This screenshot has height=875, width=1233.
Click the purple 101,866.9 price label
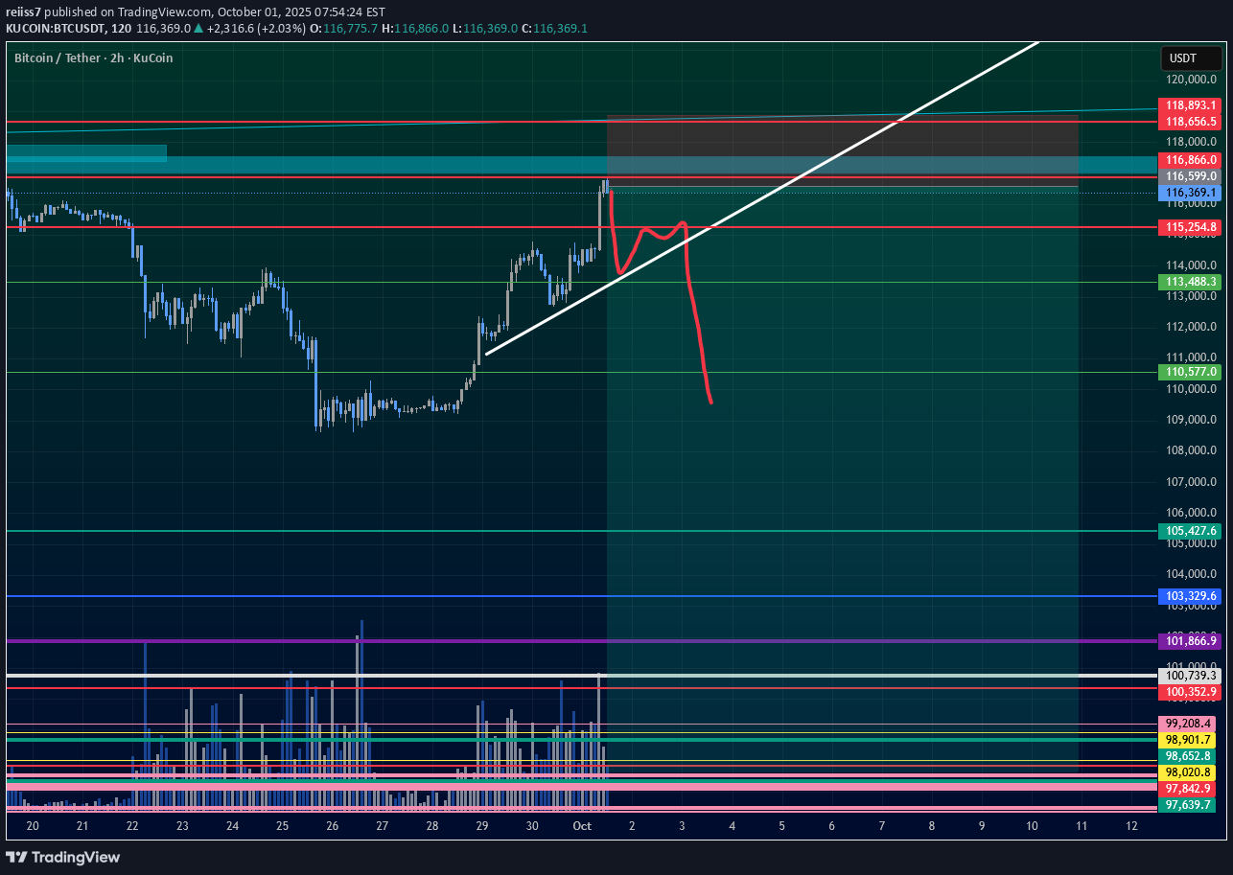(x=1189, y=641)
